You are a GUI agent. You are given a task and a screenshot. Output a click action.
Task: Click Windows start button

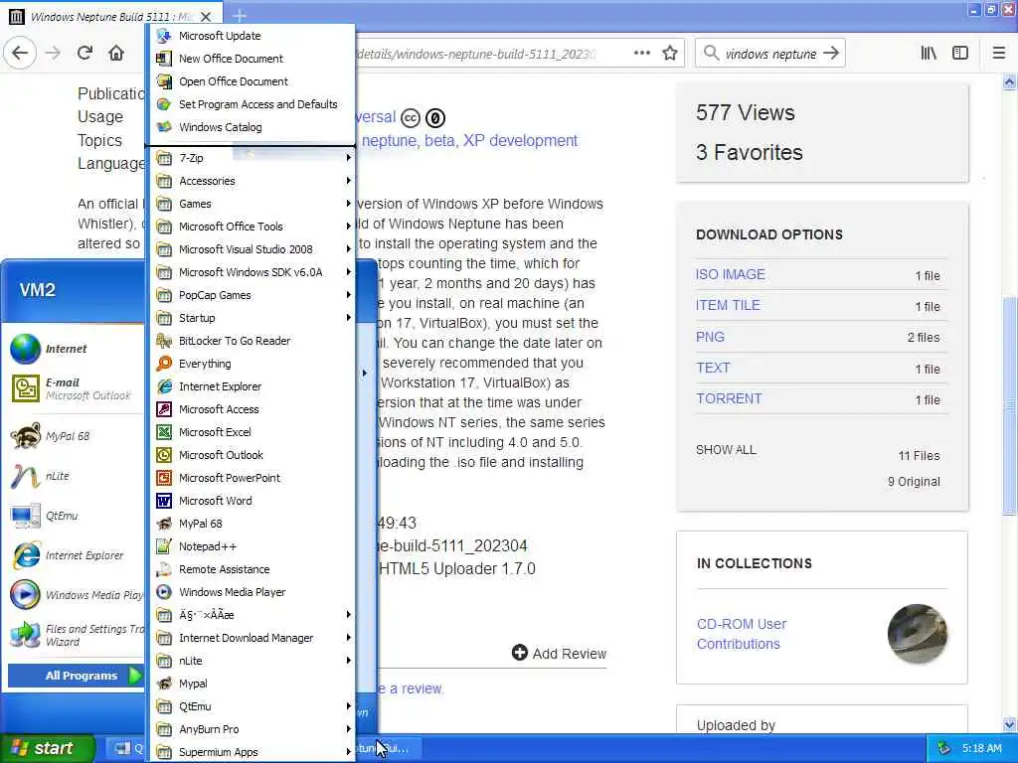(x=47, y=748)
